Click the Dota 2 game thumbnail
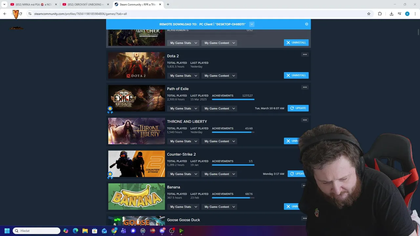 click(x=136, y=66)
